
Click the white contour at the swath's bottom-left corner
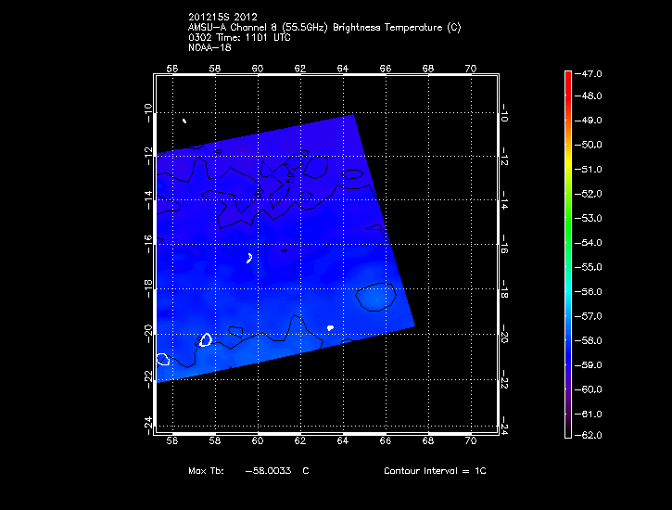point(163,359)
